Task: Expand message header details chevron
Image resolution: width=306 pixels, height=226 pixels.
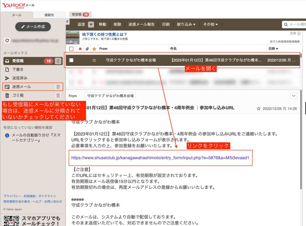Action: coord(294,96)
